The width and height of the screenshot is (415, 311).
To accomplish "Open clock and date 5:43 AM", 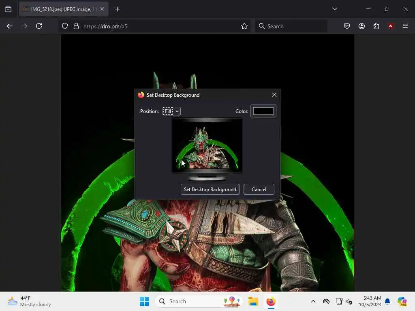I will pos(370,301).
